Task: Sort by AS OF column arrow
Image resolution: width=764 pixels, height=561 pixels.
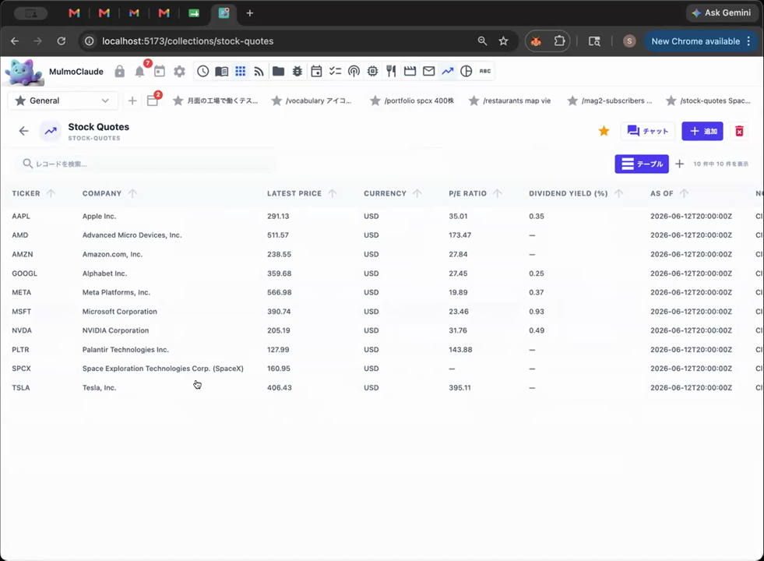Action: tap(684, 193)
